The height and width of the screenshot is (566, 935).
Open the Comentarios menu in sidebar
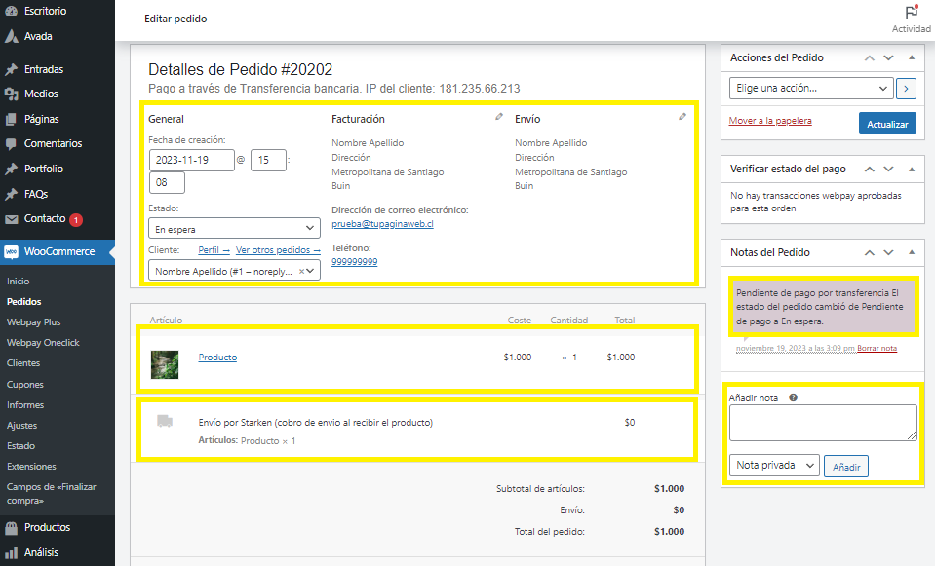coord(53,143)
